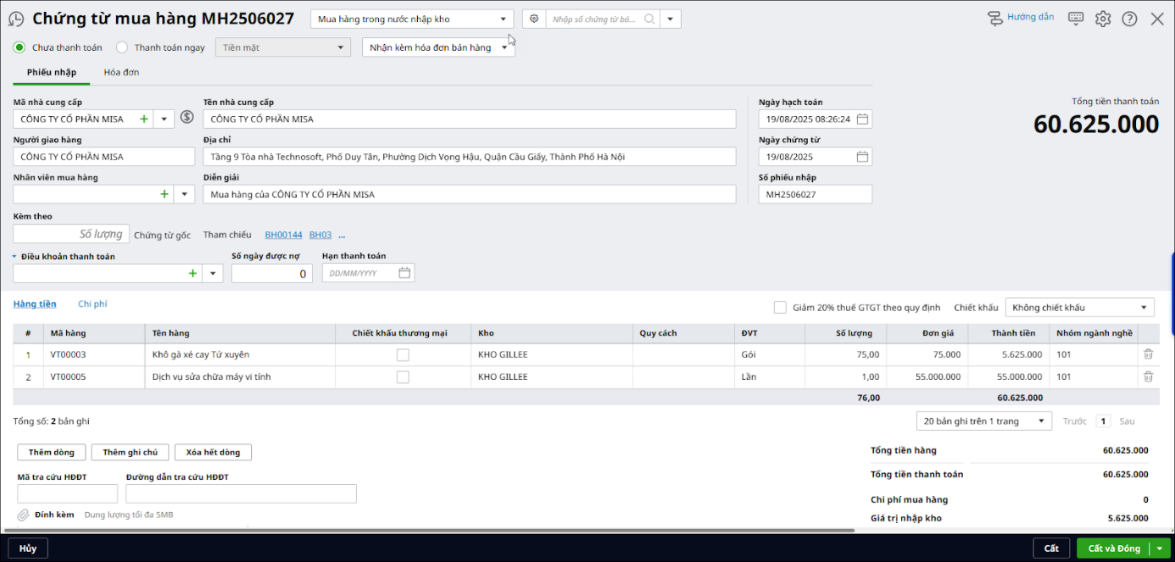Open Mua hàng trong nước nhập kho dropdown
Screen dimensions: 1175x562
pos(412,19)
